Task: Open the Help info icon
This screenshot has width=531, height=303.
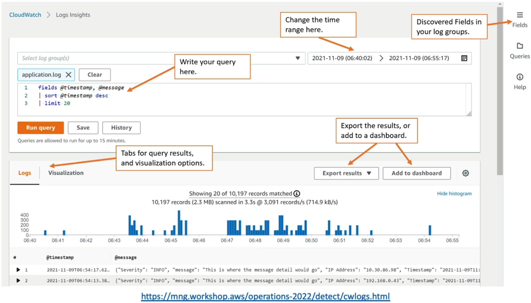Action: (x=520, y=77)
